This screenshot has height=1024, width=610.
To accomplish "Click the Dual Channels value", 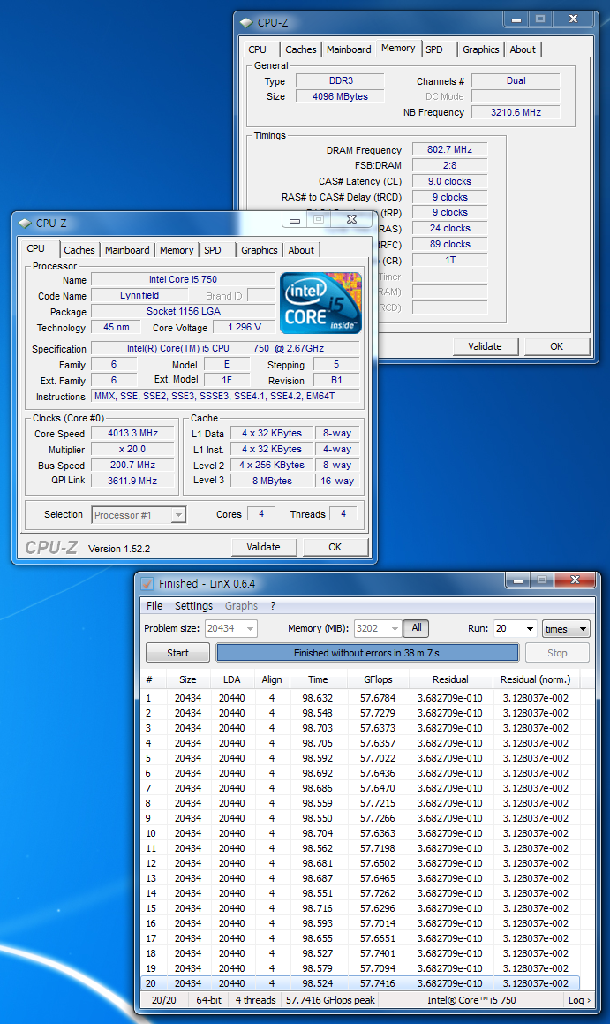I will [x=516, y=81].
